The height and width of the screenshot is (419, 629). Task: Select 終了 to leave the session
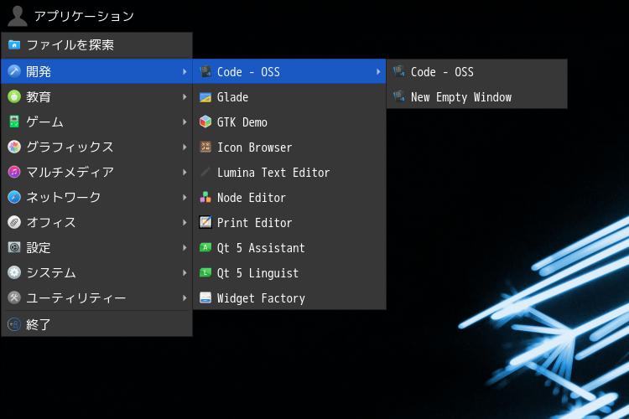tap(96, 324)
